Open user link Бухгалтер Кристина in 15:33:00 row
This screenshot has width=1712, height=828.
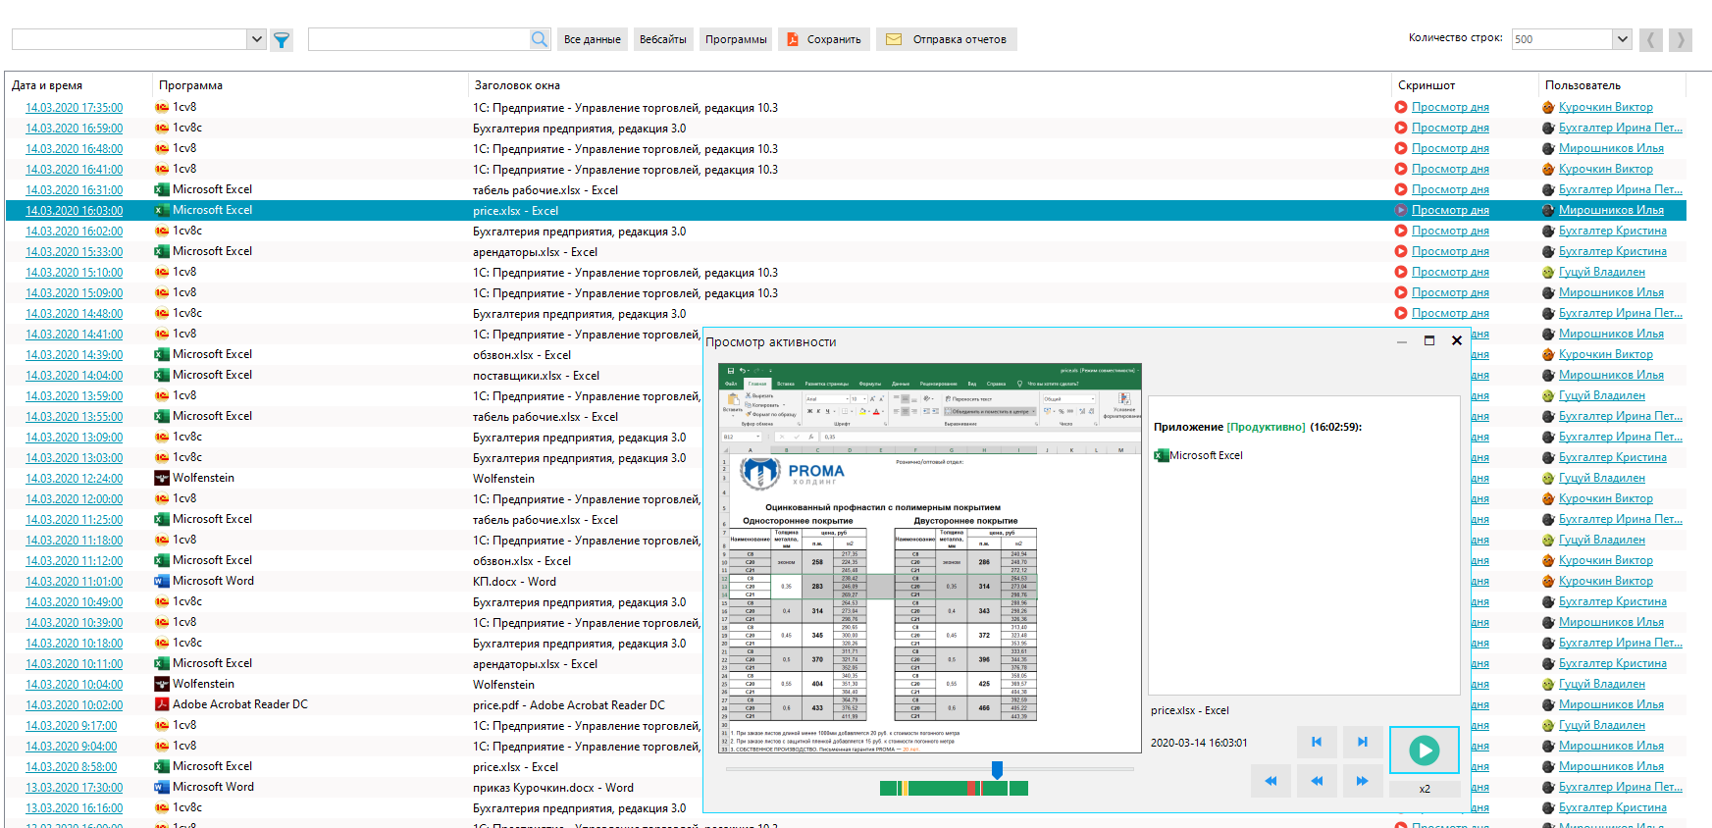click(x=1613, y=251)
